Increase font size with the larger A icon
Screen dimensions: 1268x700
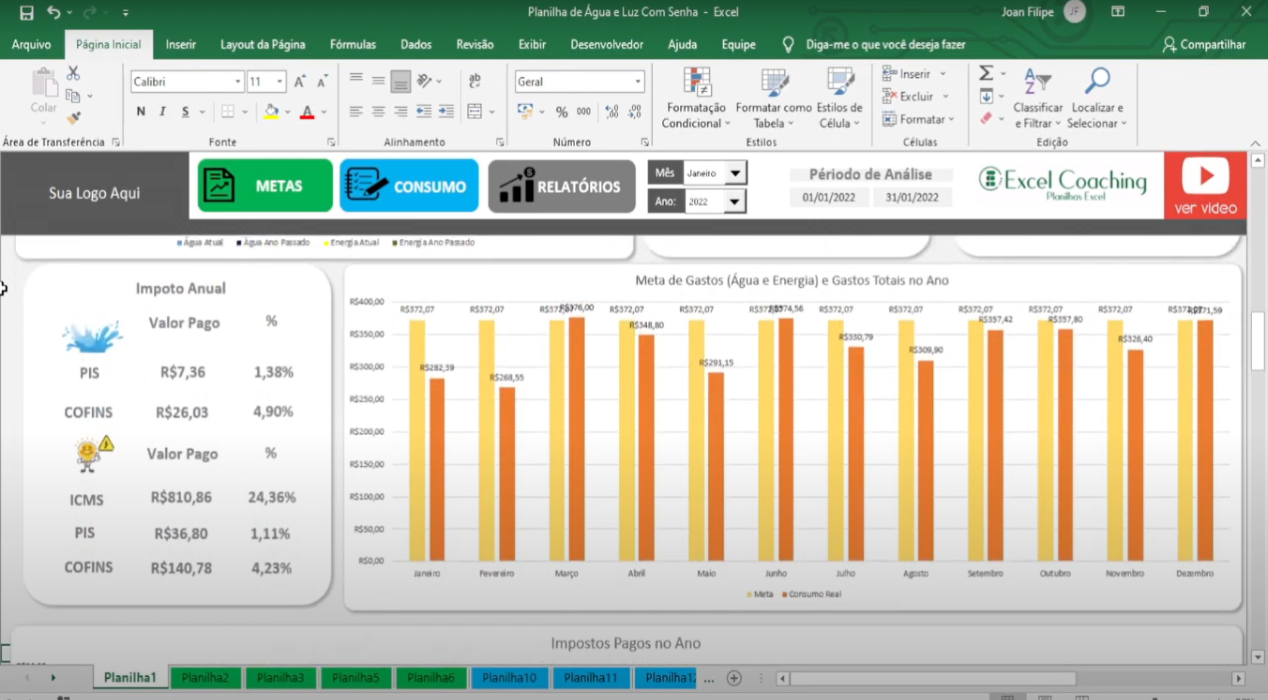point(300,81)
